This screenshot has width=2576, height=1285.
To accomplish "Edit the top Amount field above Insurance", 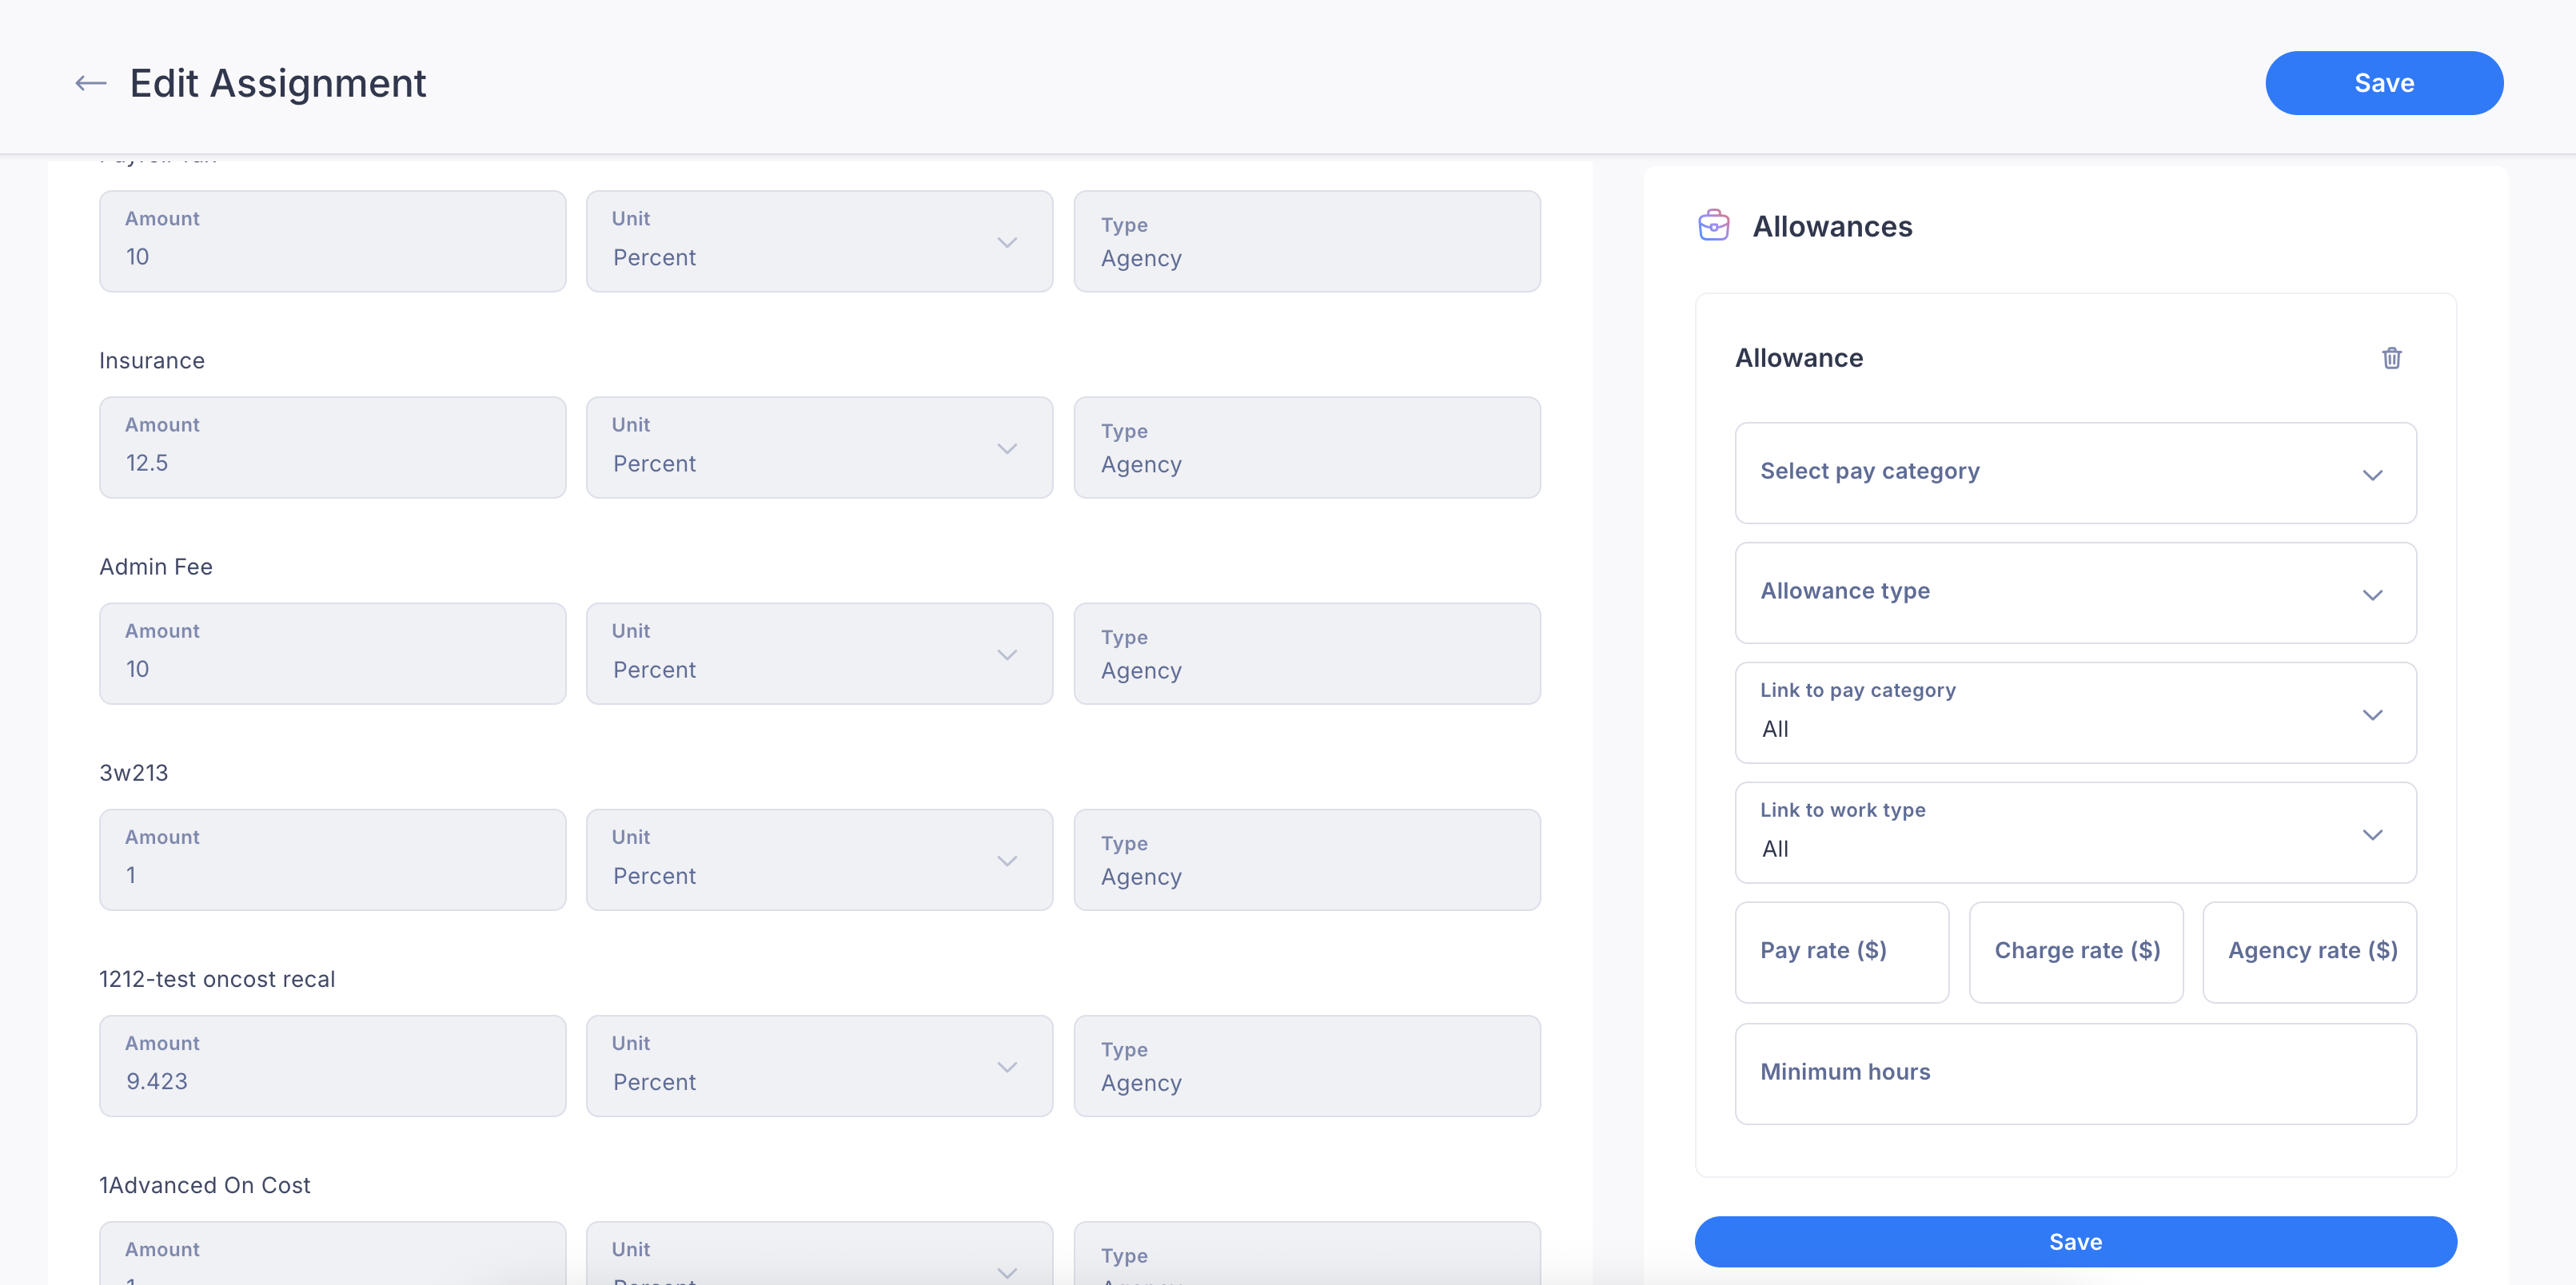I will click(x=332, y=241).
